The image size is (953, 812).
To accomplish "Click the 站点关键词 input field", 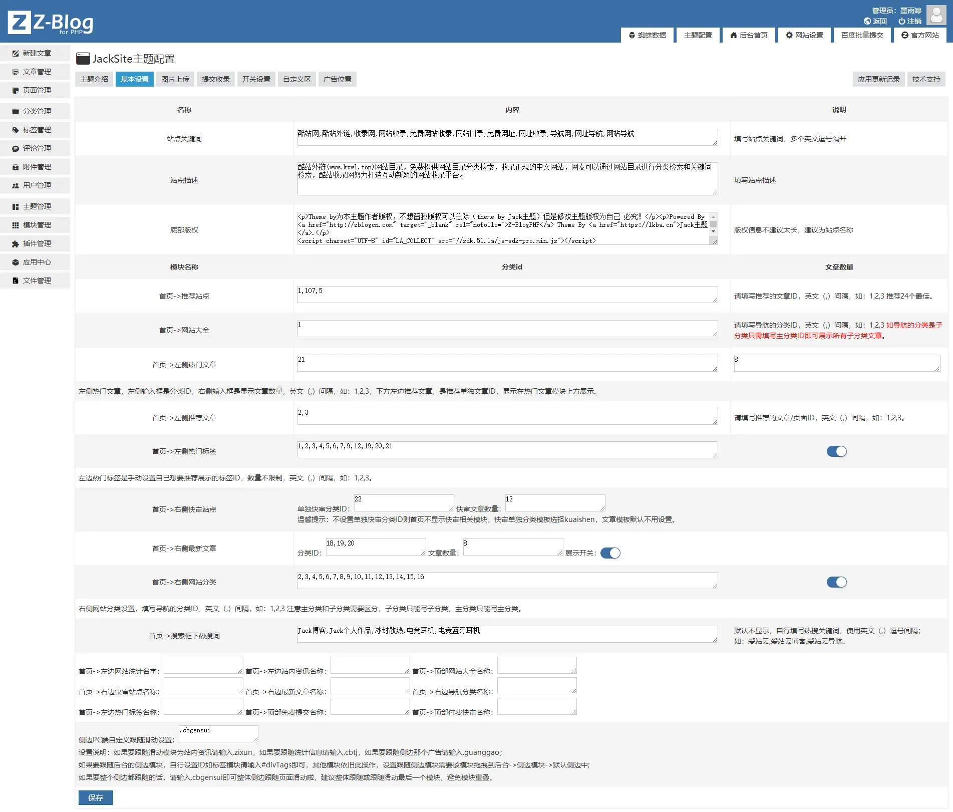I will 507,137.
